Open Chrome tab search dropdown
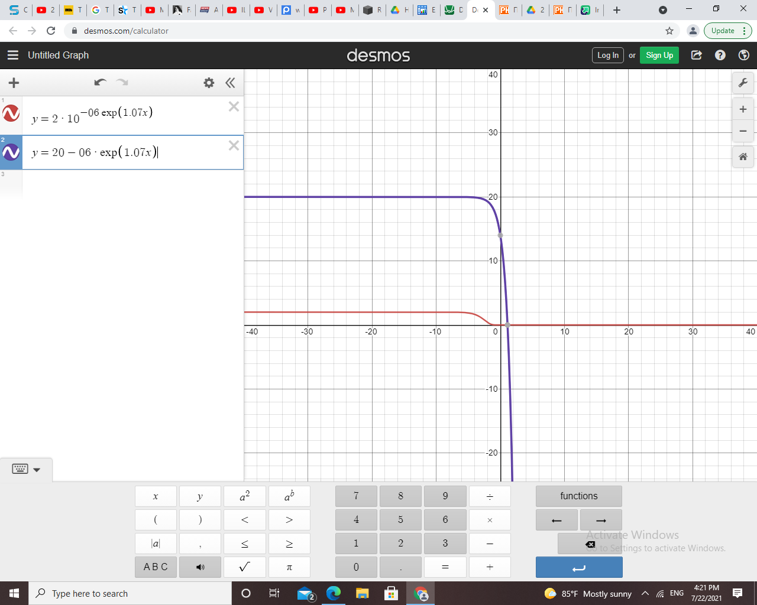Image resolution: width=757 pixels, height=605 pixels. [663, 10]
